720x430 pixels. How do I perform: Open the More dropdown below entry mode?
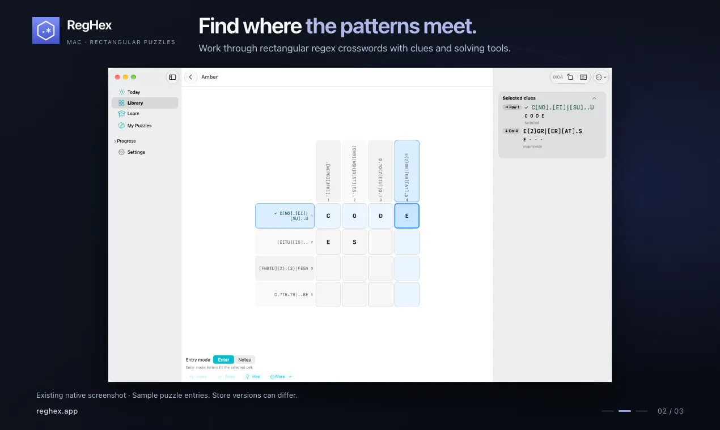pos(281,377)
